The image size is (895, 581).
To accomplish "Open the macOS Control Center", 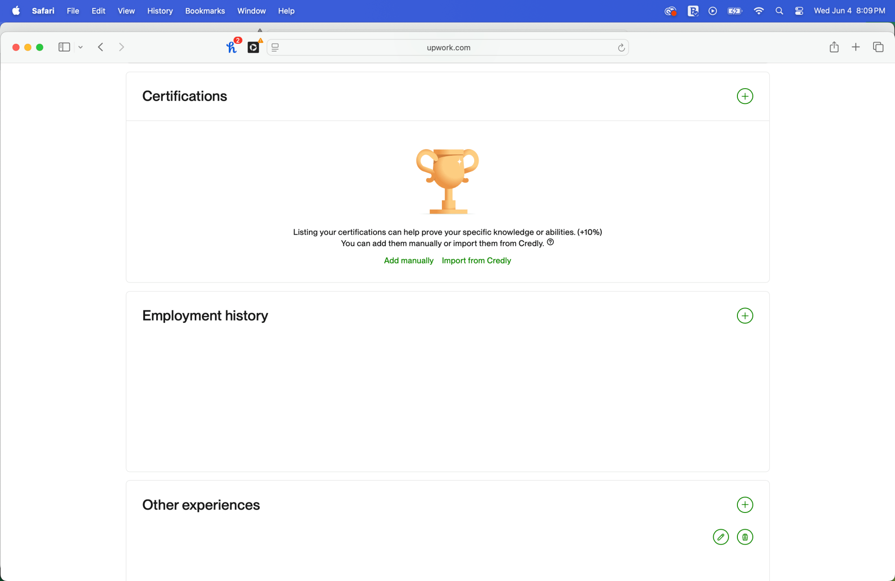I will (799, 11).
